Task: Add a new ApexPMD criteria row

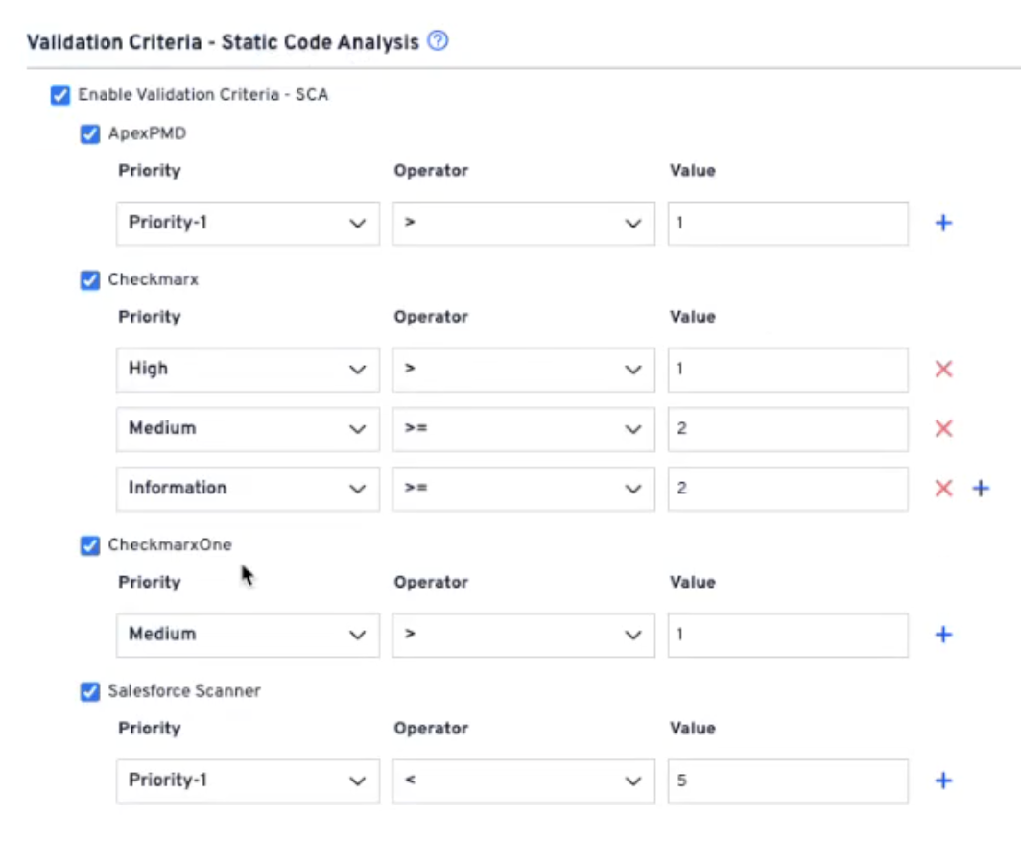Action: 943,224
